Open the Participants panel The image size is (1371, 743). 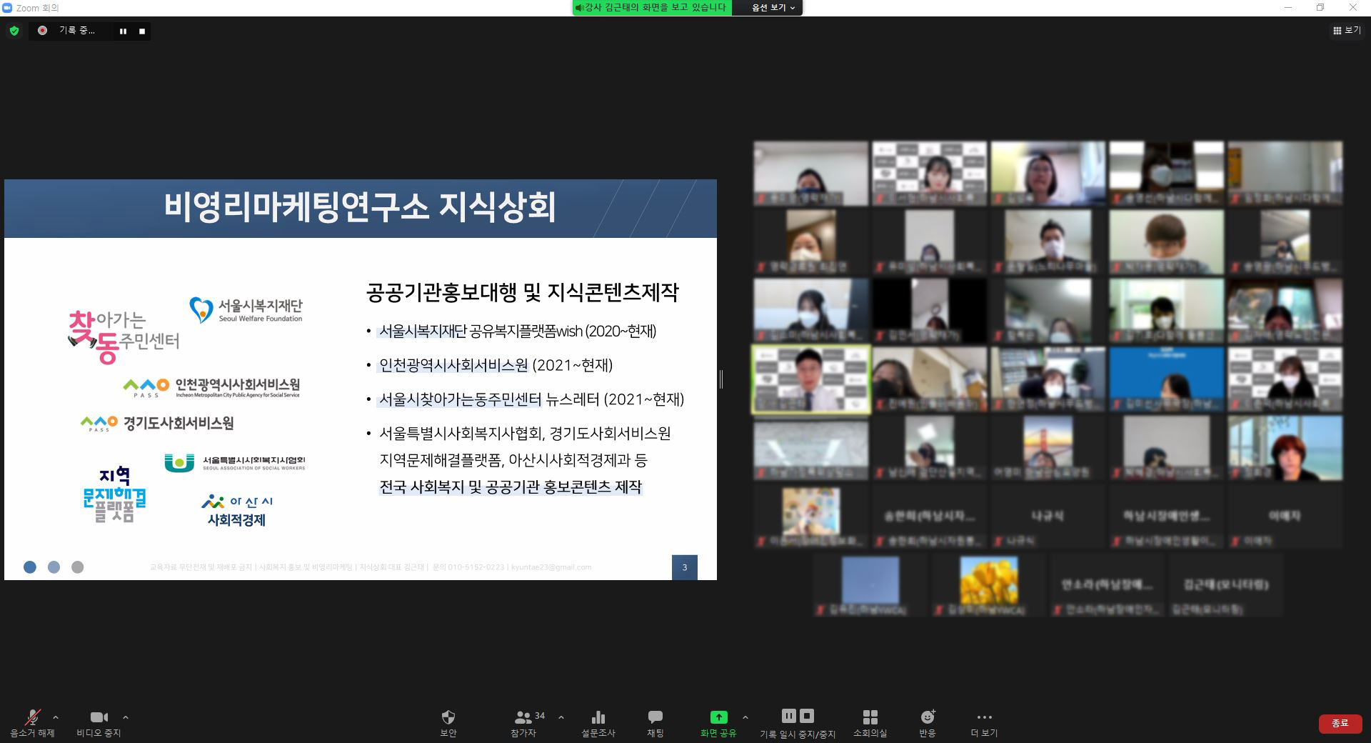click(523, 718)
